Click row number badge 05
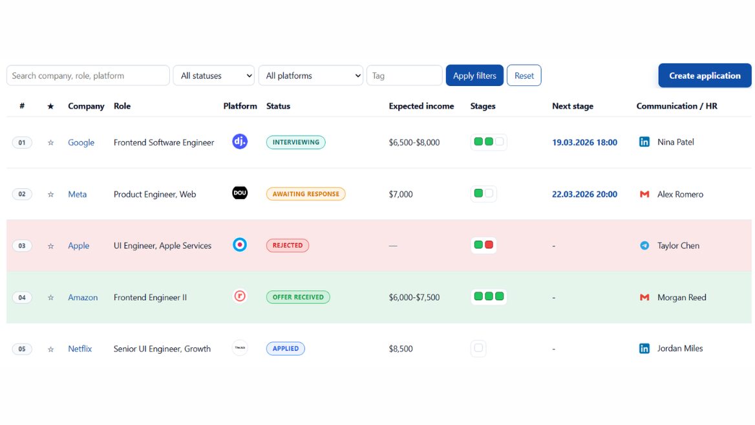755x425 pixels. (x=22, y=349)
